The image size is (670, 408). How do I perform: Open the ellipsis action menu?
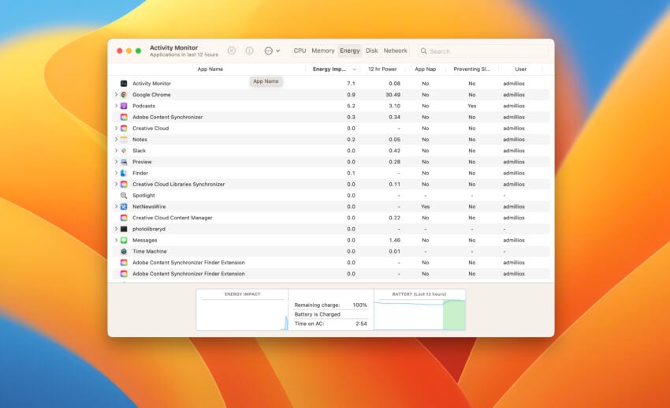[x=272, y=51]
